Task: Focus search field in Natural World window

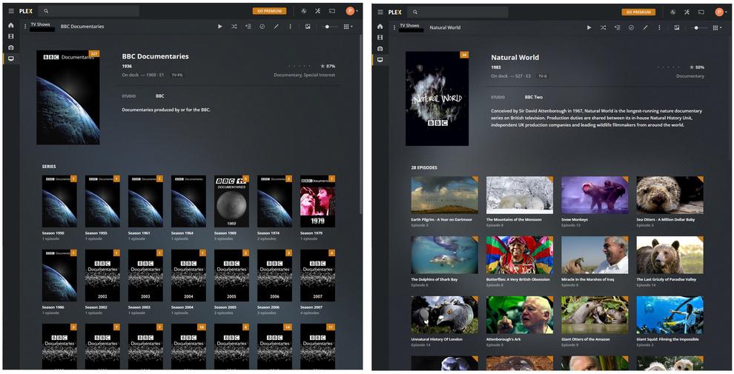Action: click(x=457, y=12)
